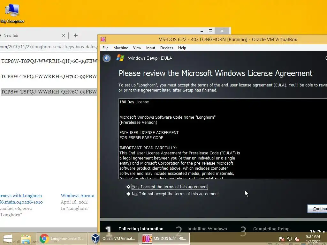Maximize the Chrome browser window
Image resolution: width=327 pixels, height=245 pixels.
pyautogui.click(x=210, y=31)
